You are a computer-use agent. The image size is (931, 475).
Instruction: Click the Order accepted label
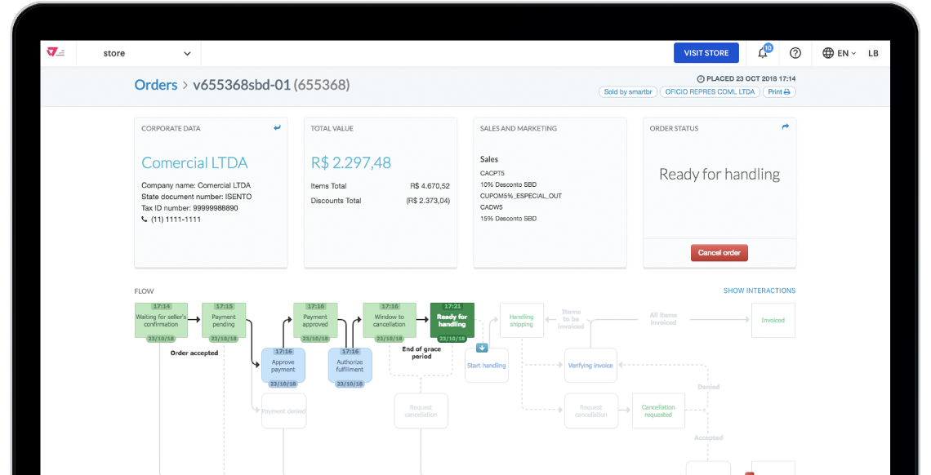(x=194, y=353)
